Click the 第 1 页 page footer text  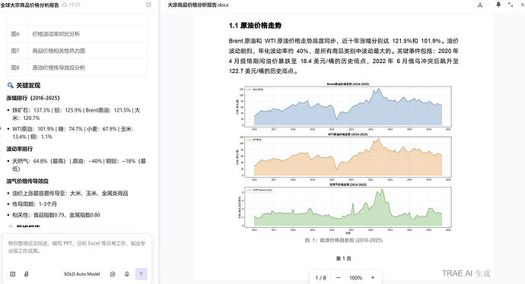[x=343, y=259]
